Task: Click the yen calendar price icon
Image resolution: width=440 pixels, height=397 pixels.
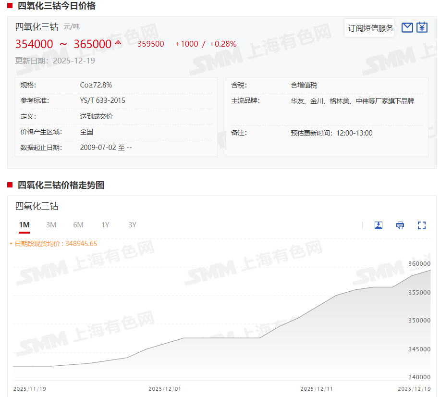Action: tap(422, 27)
